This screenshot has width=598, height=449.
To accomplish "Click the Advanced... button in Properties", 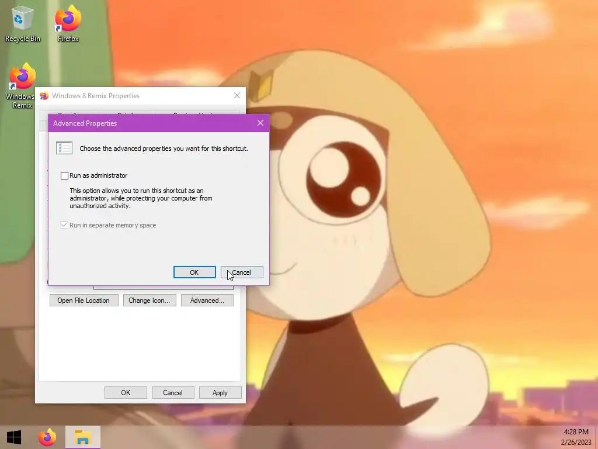I will 207,301.
